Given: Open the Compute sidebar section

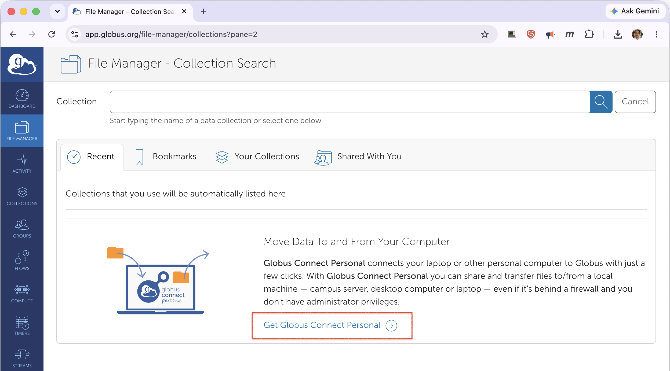Looking at the screenshot, I should click(x=22, y=293).
